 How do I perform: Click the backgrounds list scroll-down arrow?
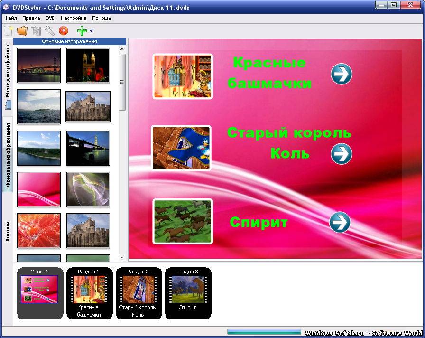pos(122,258)
